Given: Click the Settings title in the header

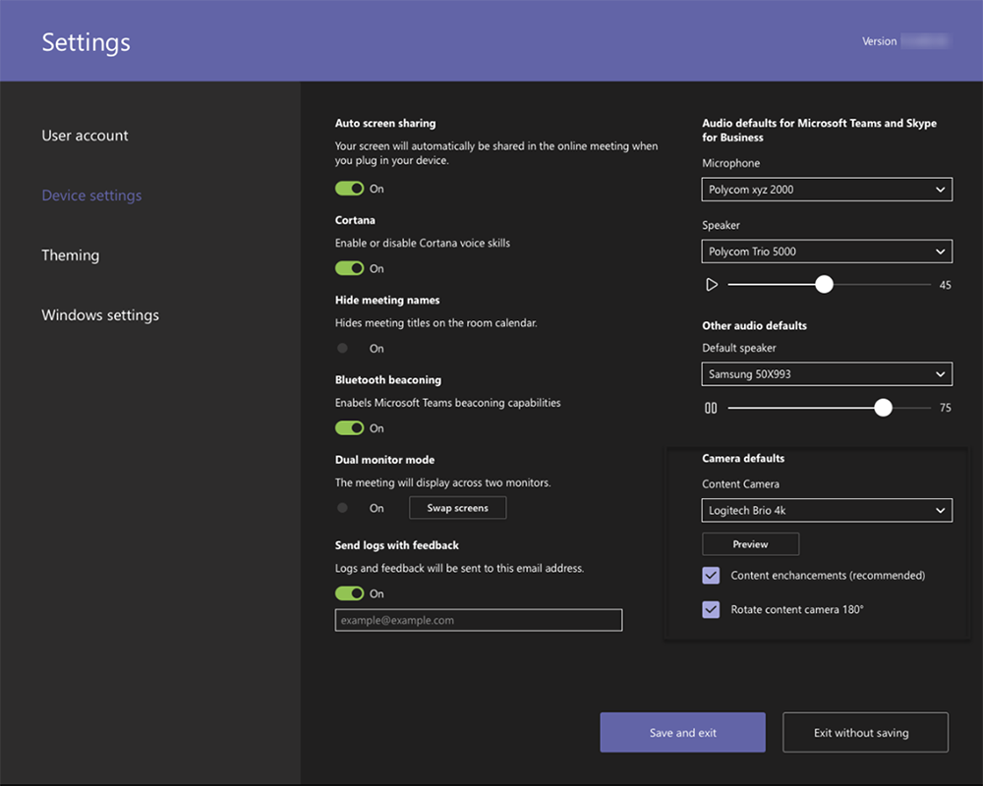Looking at the screenshot, I should (86, 42).
